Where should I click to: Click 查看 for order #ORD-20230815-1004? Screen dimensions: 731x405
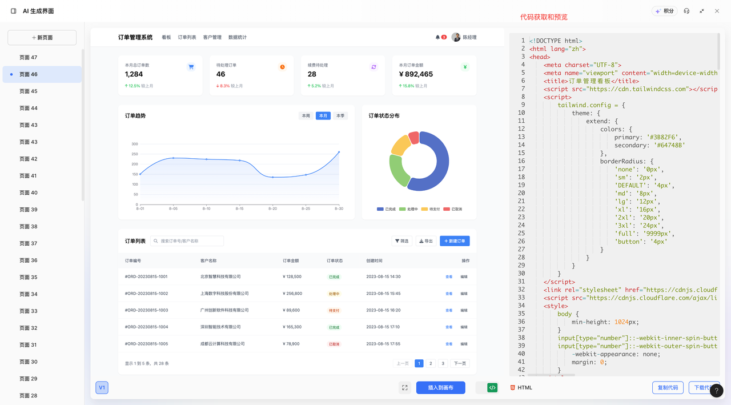(x=449, y=327)
